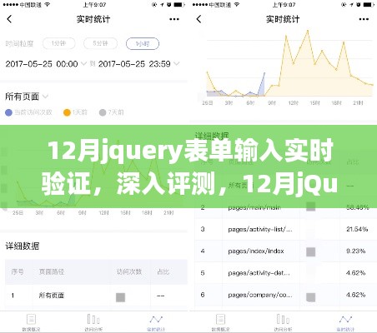This screenshot has height=333, width=377.
Task: Click 访问次数 column header on left table
Action: click(x=129, y=271)
